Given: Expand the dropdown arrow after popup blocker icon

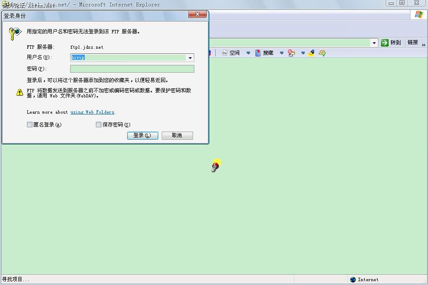Looking at the screenshot, I should click(x=303, y=53).
